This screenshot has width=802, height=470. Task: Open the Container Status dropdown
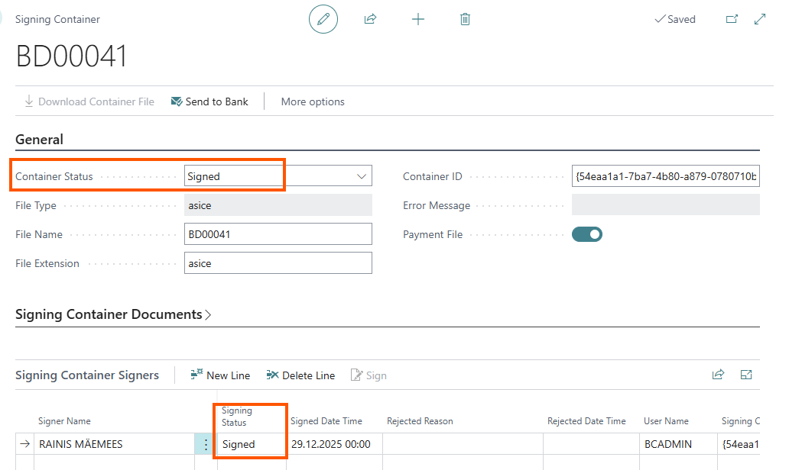tap(362, 176)
